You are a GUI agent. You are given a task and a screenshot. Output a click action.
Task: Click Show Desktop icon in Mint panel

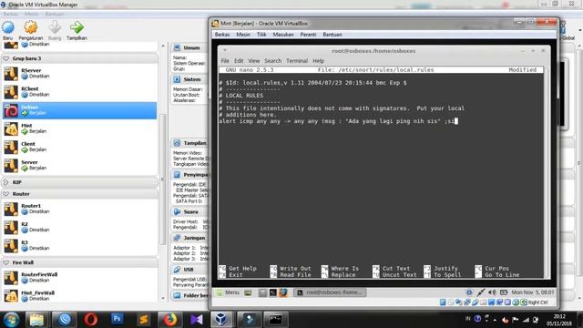click(248, 292)
